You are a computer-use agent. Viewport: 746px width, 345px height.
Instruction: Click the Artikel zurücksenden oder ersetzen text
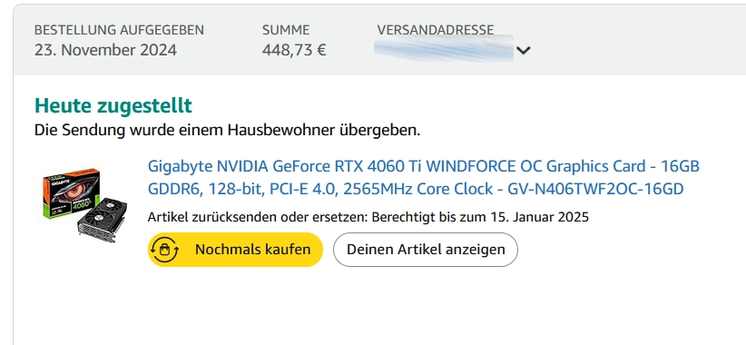pos(258,218)
